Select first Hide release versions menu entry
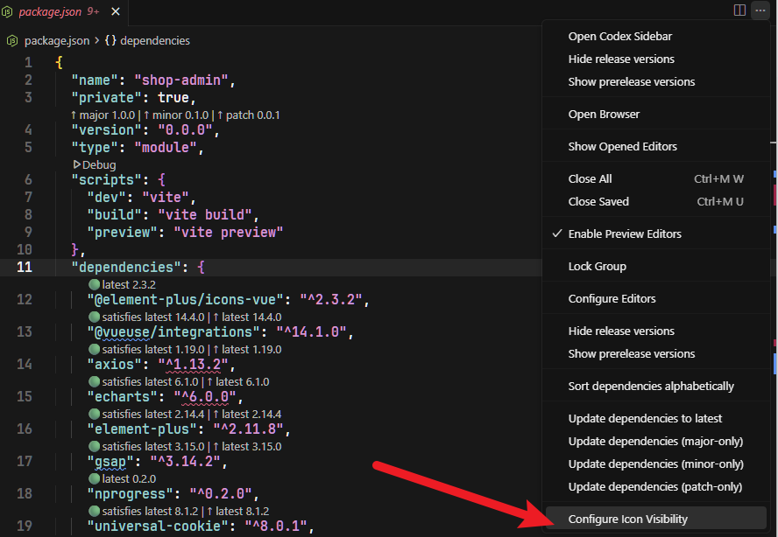Viewport: 778px width, 537px height. pyautogui.click(x=655, y=59)
